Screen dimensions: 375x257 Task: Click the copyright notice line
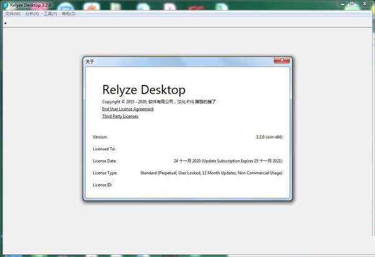162,101
